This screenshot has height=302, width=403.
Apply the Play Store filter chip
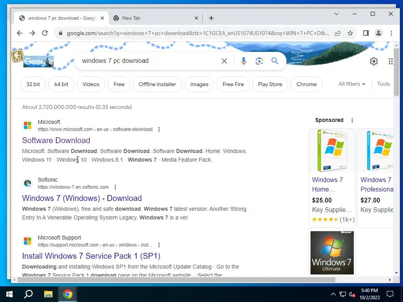(x=270, y=84)
